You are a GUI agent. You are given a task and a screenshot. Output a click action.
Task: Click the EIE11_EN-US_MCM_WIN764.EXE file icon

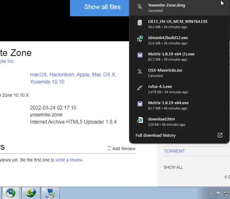[x=140, y=23]
